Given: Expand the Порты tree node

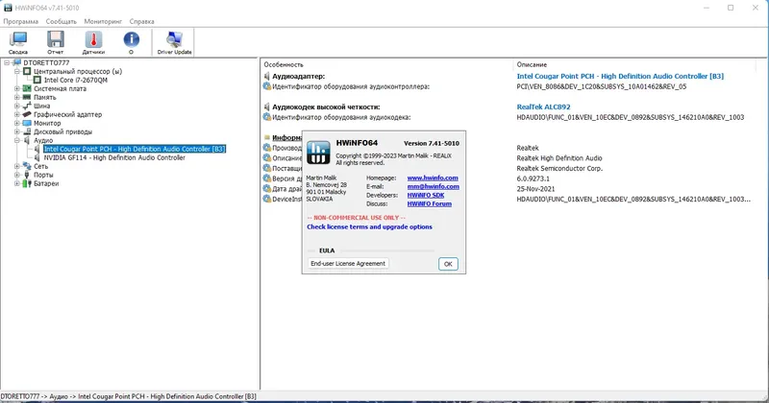Looking at the screenshot, I should pos(17,175).
